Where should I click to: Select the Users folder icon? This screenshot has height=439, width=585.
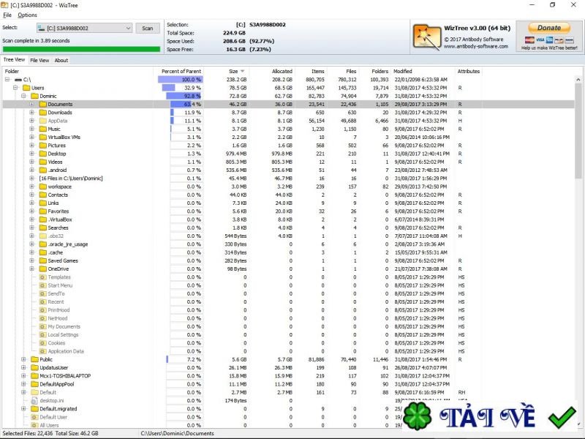tap(26, 88)
